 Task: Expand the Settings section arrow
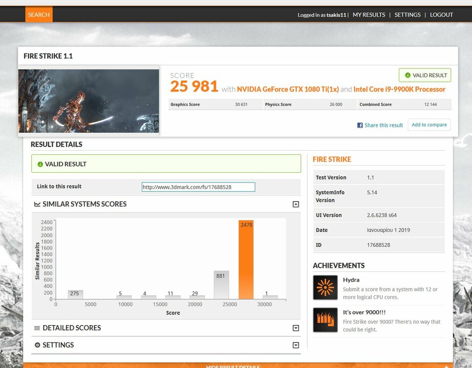(x=296, y=345)
